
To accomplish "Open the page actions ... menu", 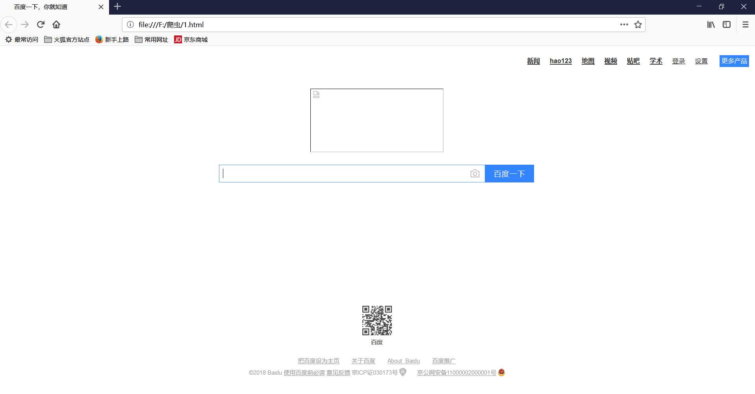I will 623,24.
